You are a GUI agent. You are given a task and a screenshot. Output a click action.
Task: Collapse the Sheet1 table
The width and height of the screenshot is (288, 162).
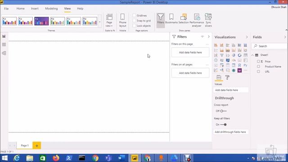pos(253,55)
